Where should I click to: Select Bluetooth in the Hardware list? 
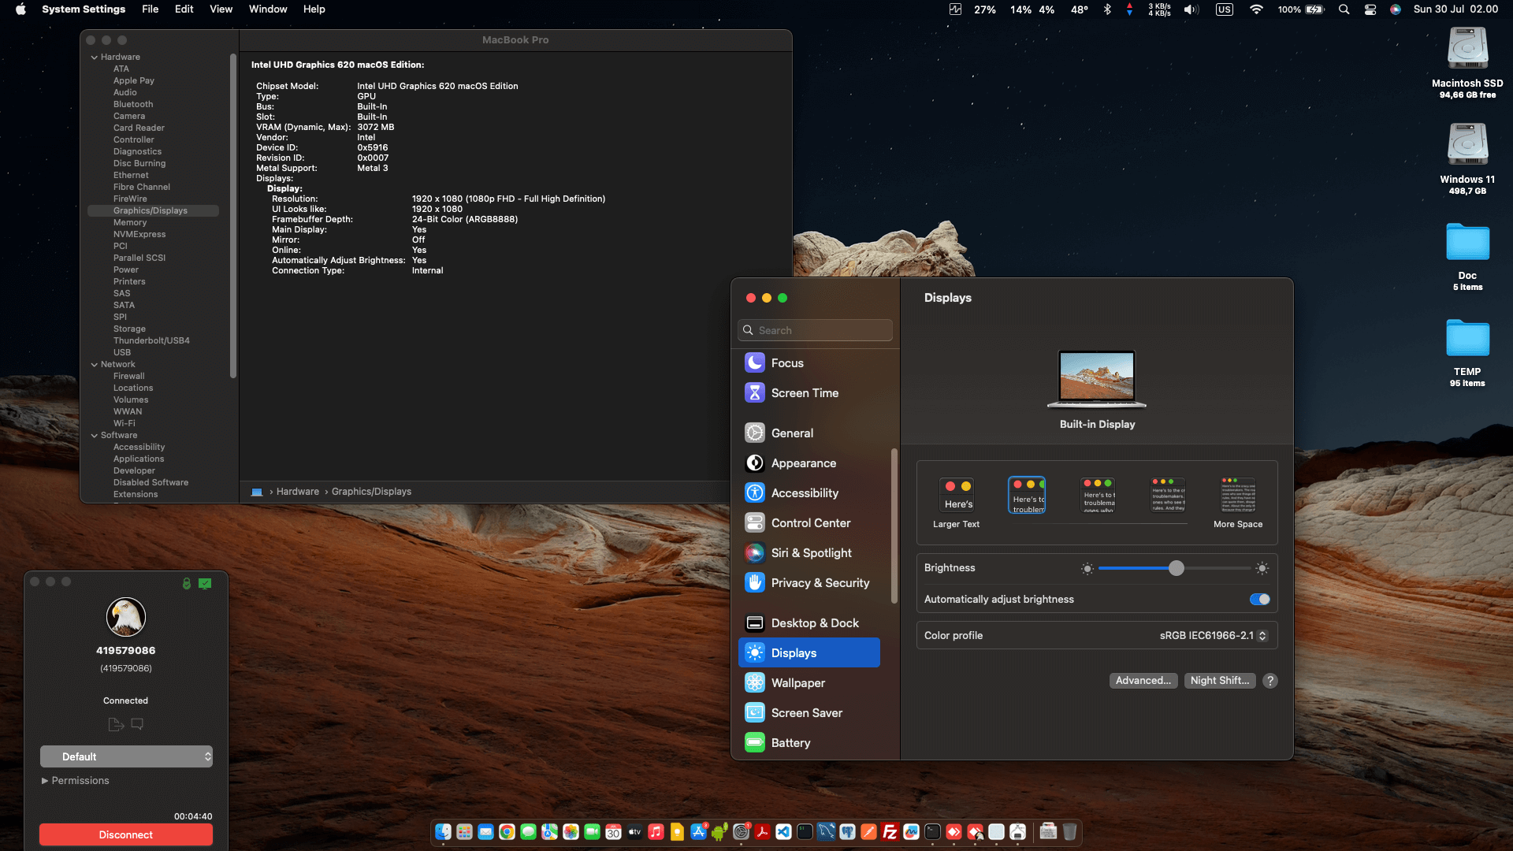pos(133,104)
